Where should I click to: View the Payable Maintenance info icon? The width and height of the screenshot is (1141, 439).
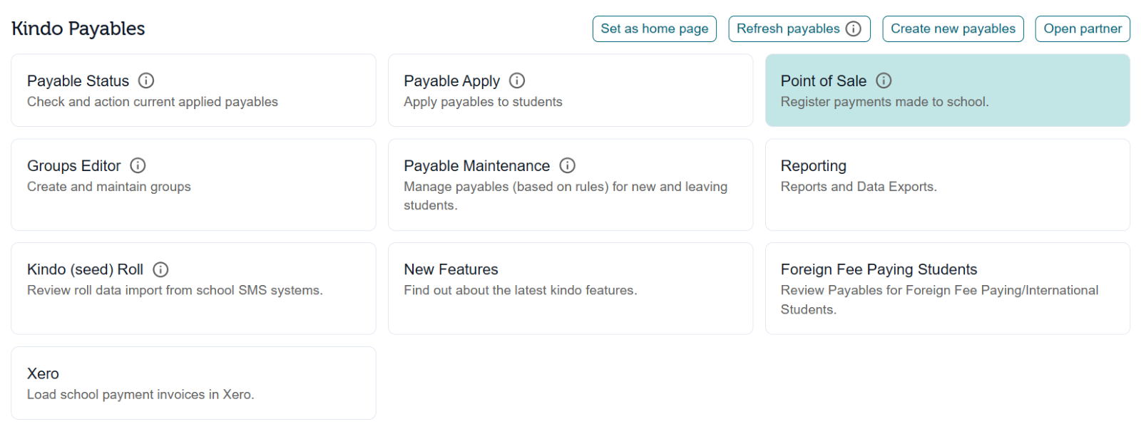[567, 165]
